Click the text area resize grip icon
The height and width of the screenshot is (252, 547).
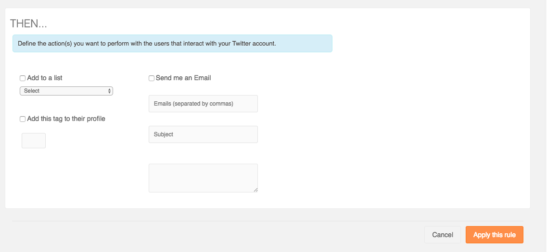(256, 190)
